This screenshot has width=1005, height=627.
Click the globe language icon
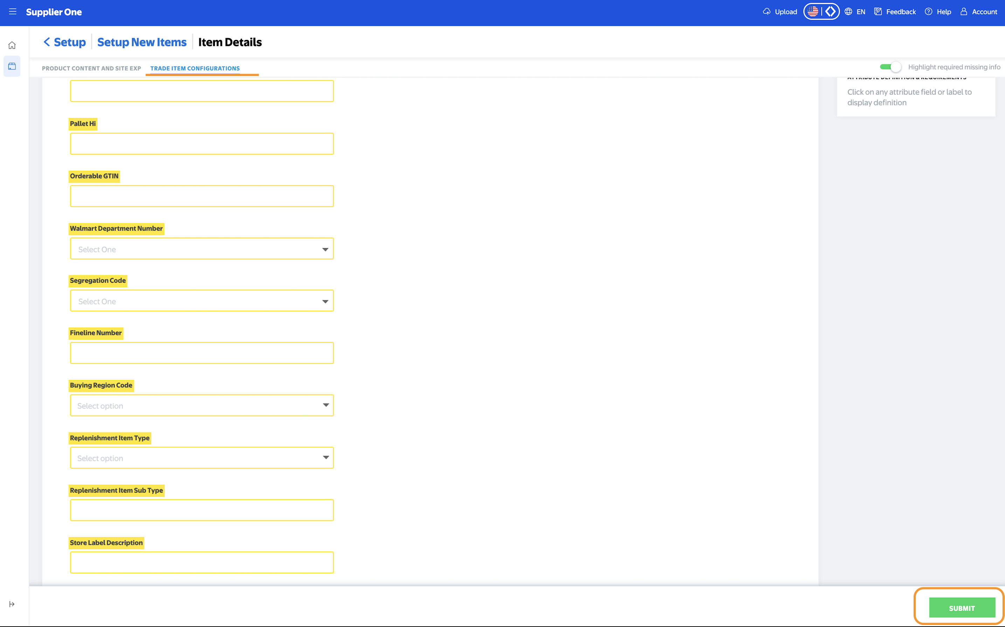pos(848,12)
